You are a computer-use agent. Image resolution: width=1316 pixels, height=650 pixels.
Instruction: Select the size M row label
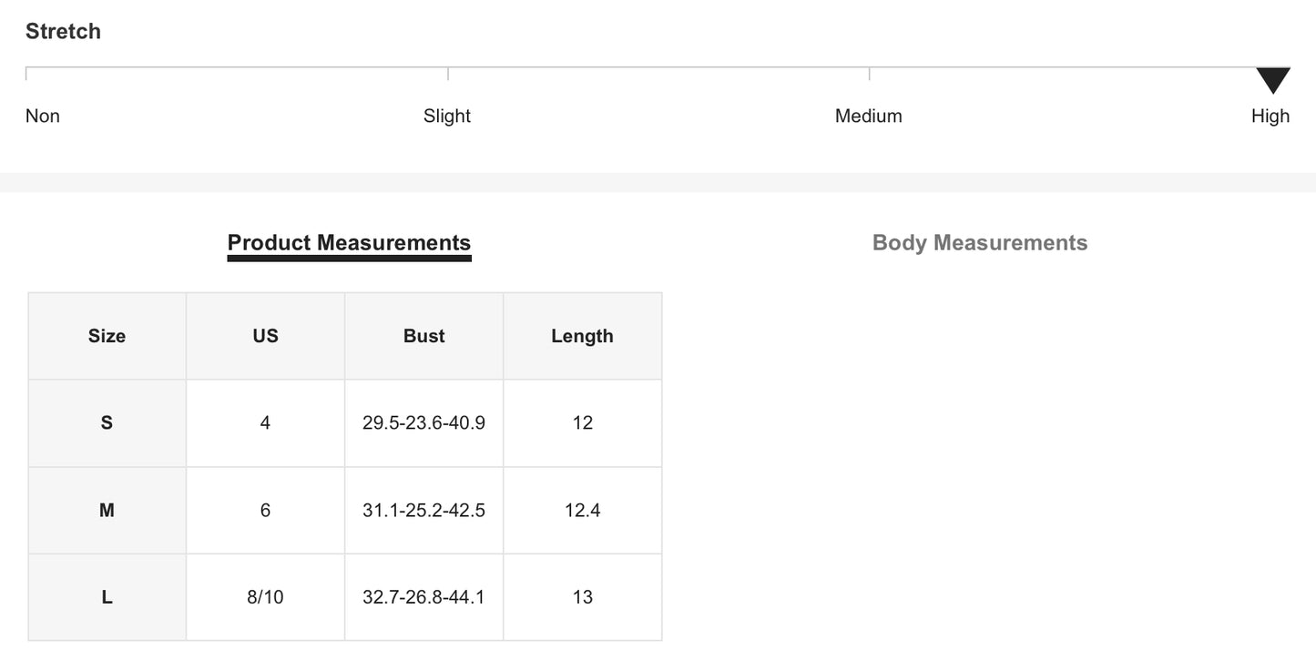tap(107, 511)
